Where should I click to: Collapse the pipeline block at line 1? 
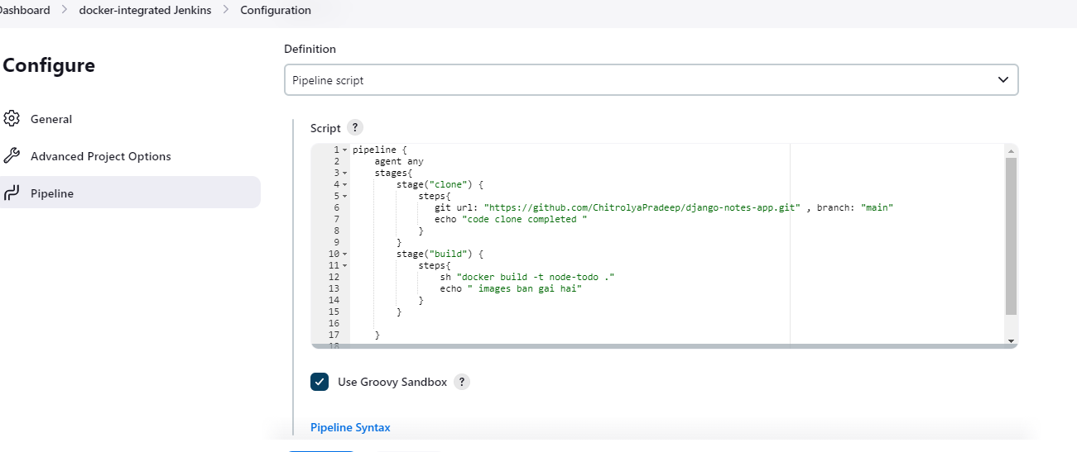344,150
